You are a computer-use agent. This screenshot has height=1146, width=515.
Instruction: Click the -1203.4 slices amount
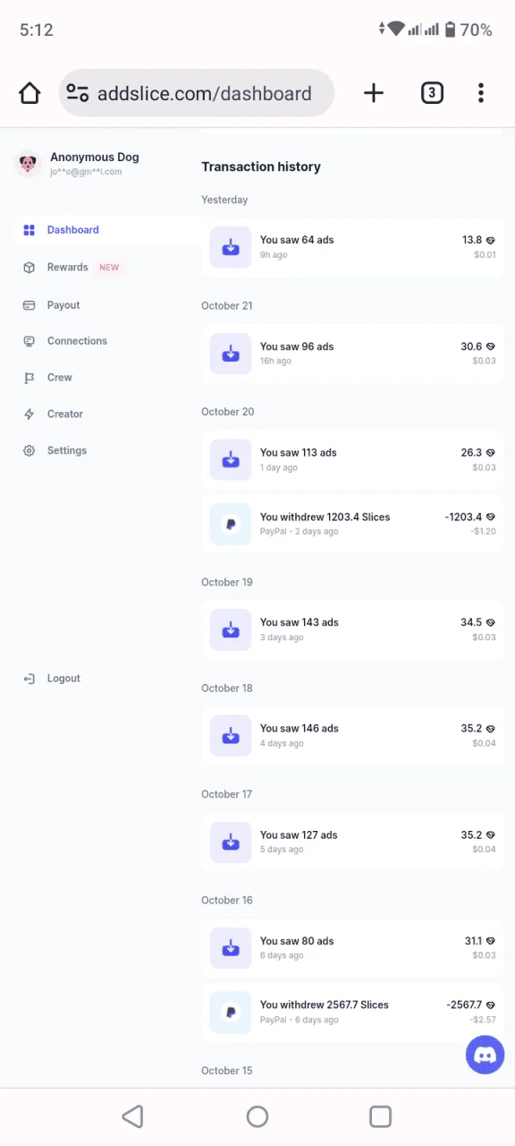pyautogui.click(x=463, y=517)
